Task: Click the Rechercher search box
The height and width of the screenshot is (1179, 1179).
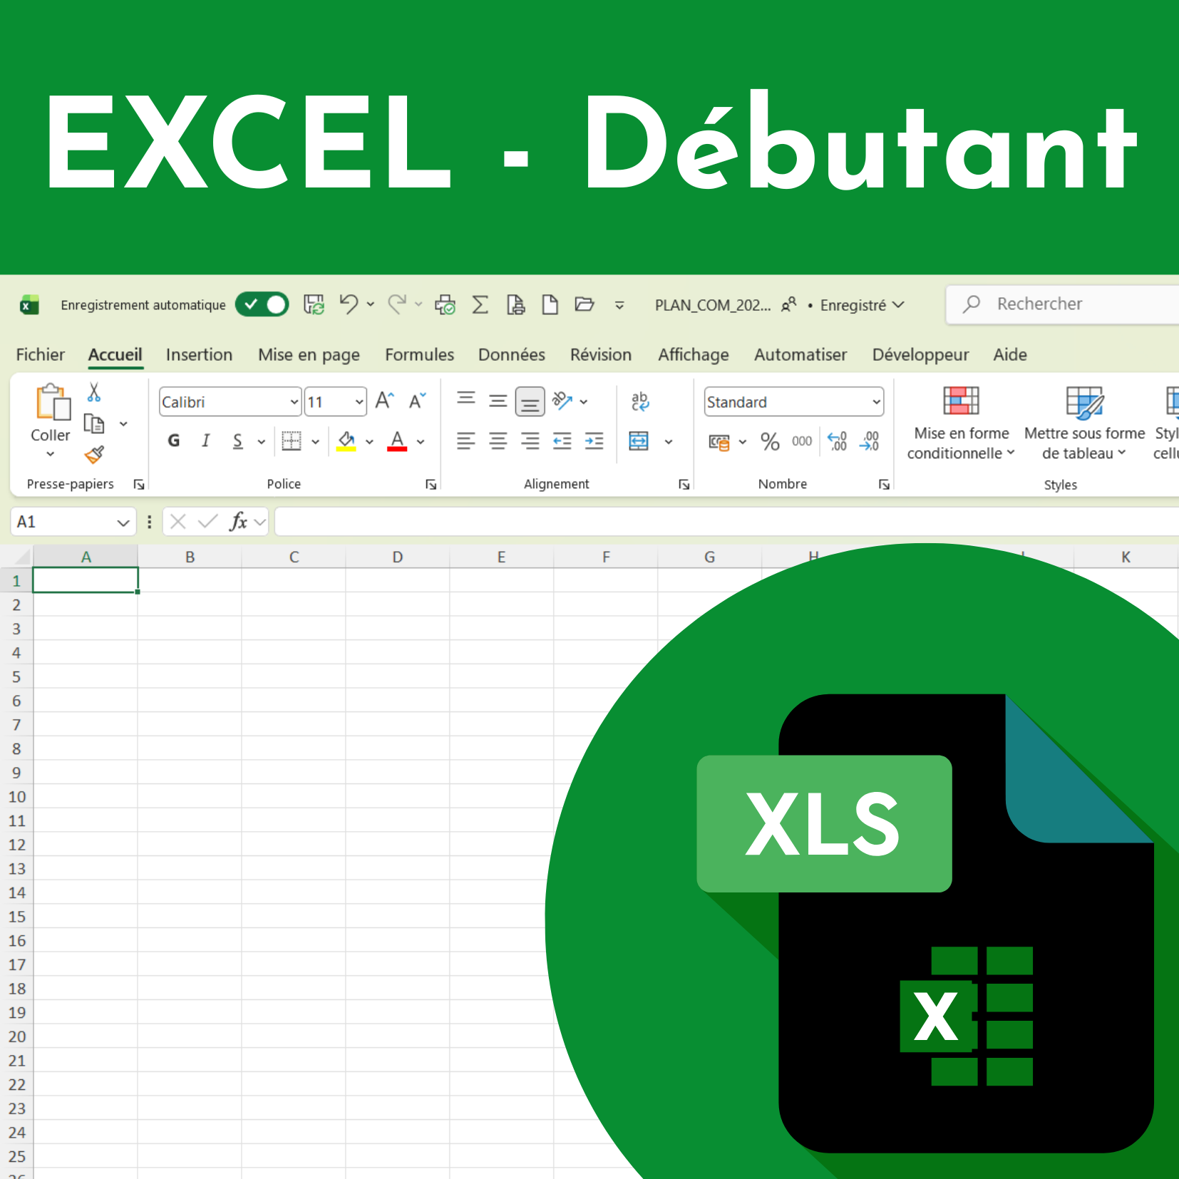Action: (1062, 304)
